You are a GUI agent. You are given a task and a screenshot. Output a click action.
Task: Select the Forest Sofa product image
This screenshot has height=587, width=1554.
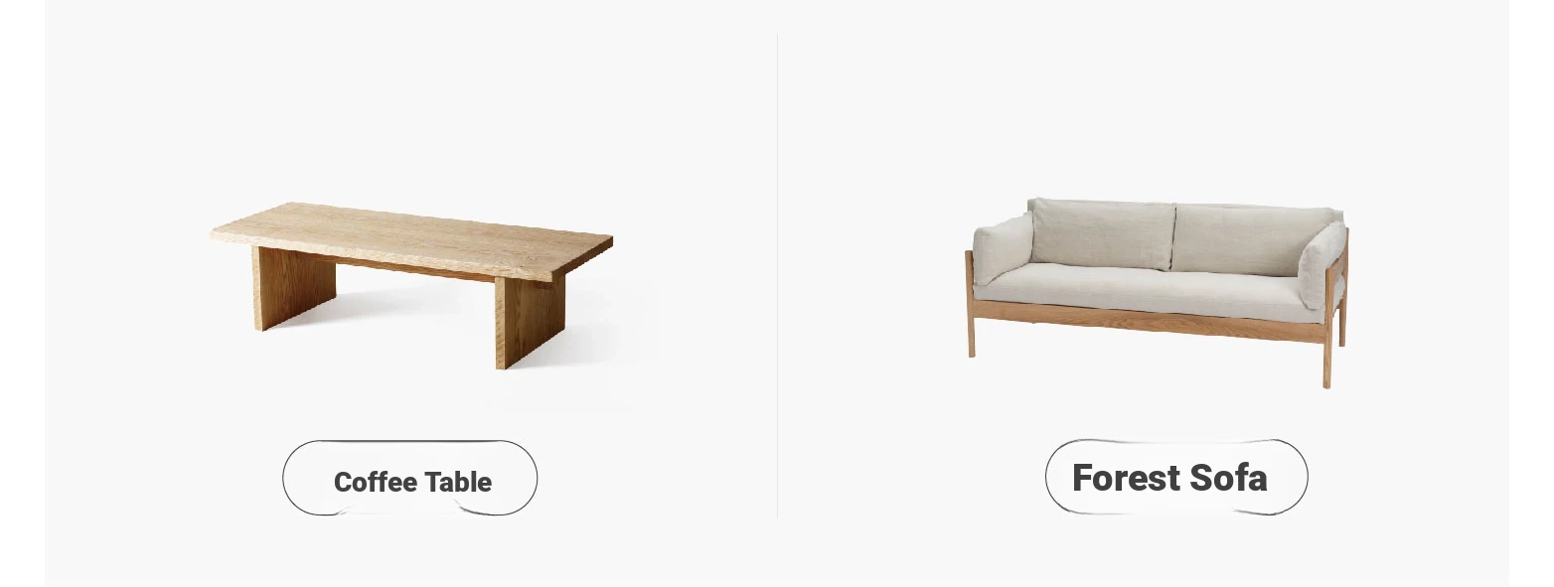coord(1157,292)
